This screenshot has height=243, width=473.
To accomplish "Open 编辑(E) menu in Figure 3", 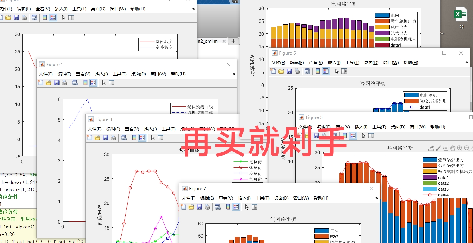I will pos(113,129).
